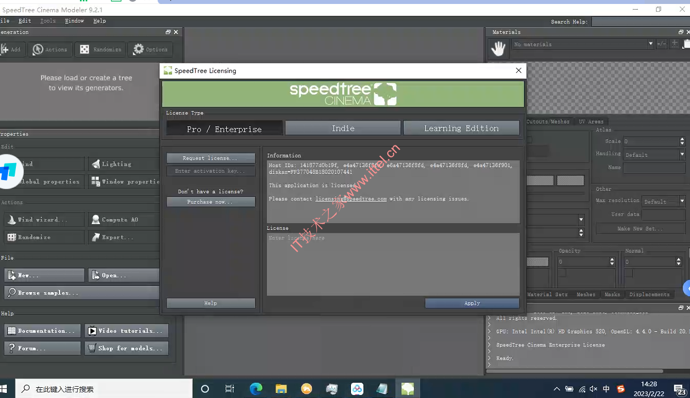Click the License text entry box
The width and height of the screenshot is (690, 398).
393,264
